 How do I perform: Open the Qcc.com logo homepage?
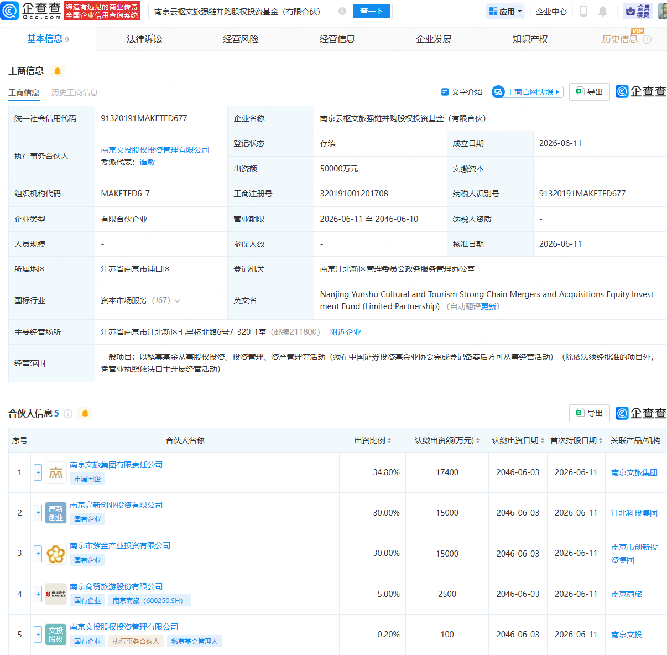[x=31, y=11]
